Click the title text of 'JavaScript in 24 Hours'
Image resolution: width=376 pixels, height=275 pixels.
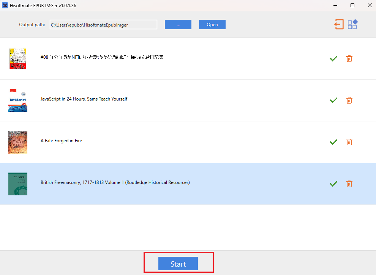[x=84, y=99]
